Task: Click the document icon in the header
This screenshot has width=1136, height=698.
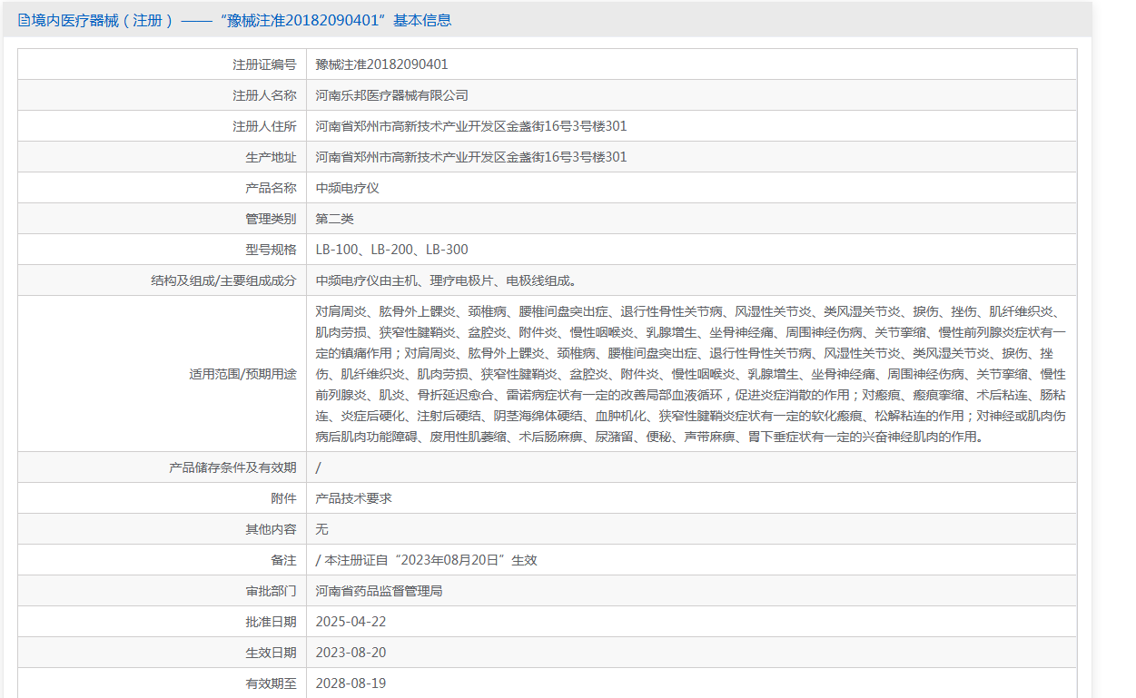Action: coord(24,20)
